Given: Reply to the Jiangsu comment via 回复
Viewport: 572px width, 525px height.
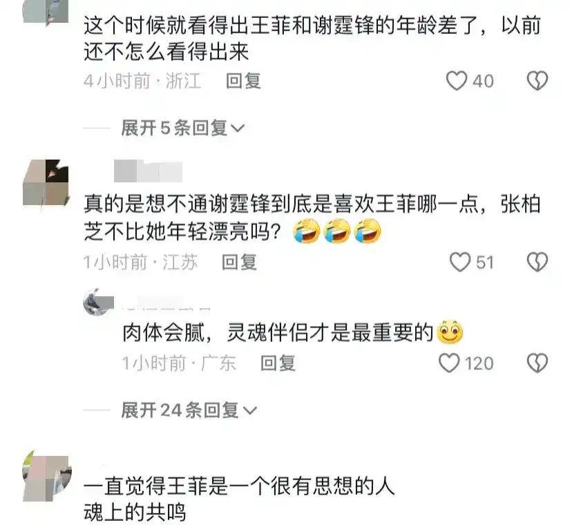Looking at the screenshot, I should 239,262.
